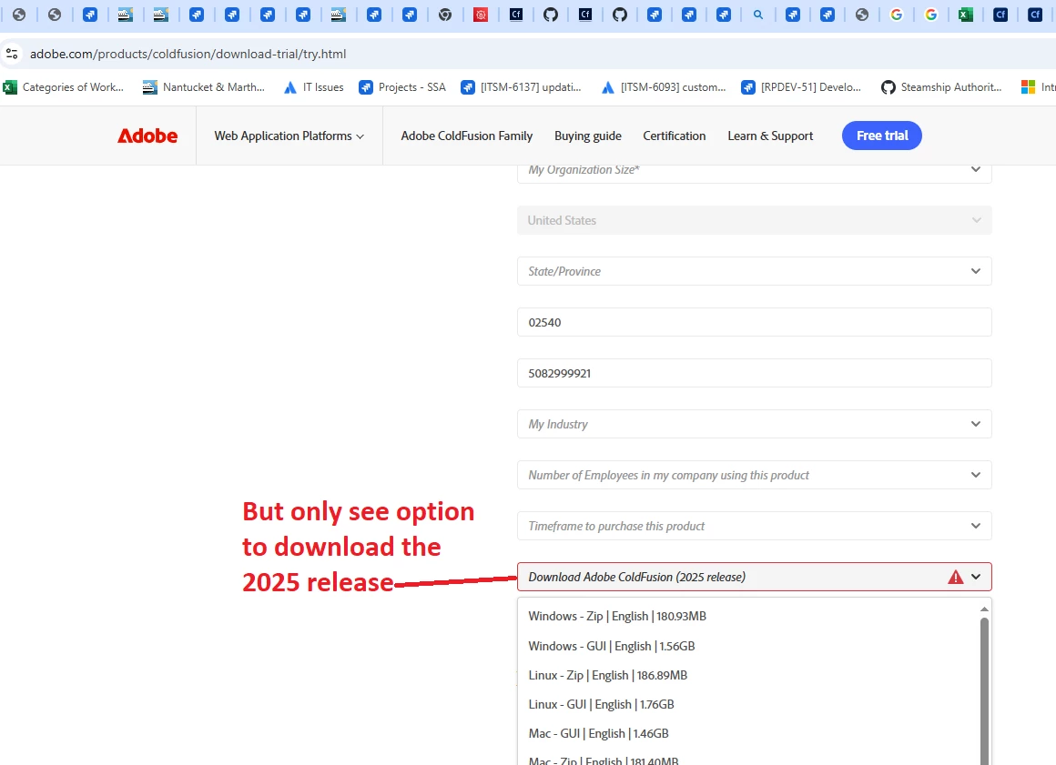Open the Nantucket & Marth... bookmark

click(204, 86)
